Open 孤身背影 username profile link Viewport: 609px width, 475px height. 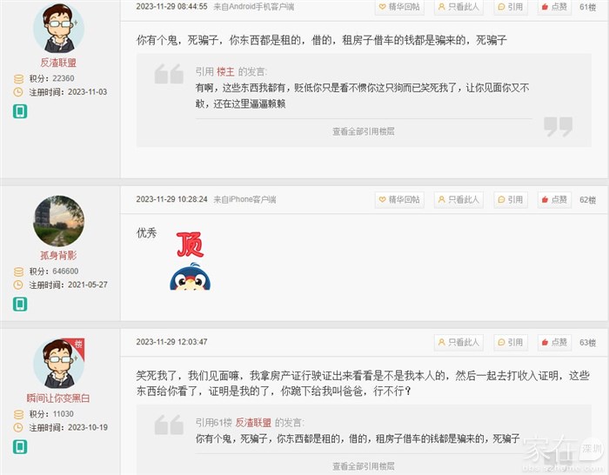coord(58,255)
